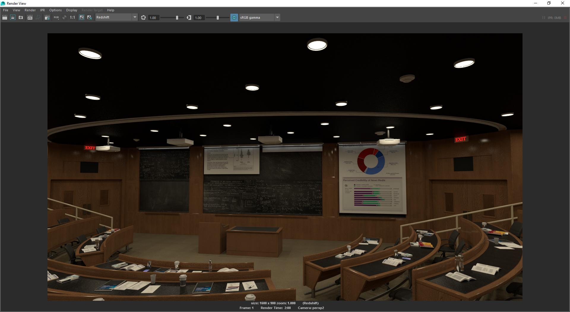The height and width of the screenshot is (312, 570).
Task: Open the File menu
Action: click(x=6, y=10)
